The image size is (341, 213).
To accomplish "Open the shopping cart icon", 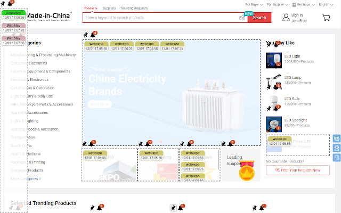I will tap(326, 18).
